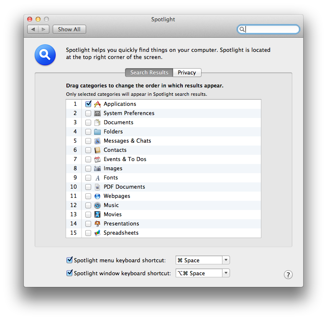Select the Search Results tab
Viewport: 327px width, 320px height.
point(149,73)
